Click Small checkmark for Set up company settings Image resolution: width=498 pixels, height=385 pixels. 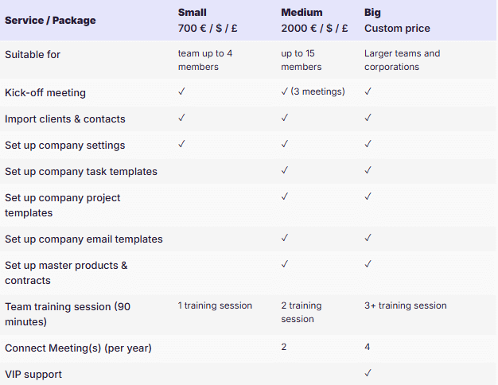point(182,144)
